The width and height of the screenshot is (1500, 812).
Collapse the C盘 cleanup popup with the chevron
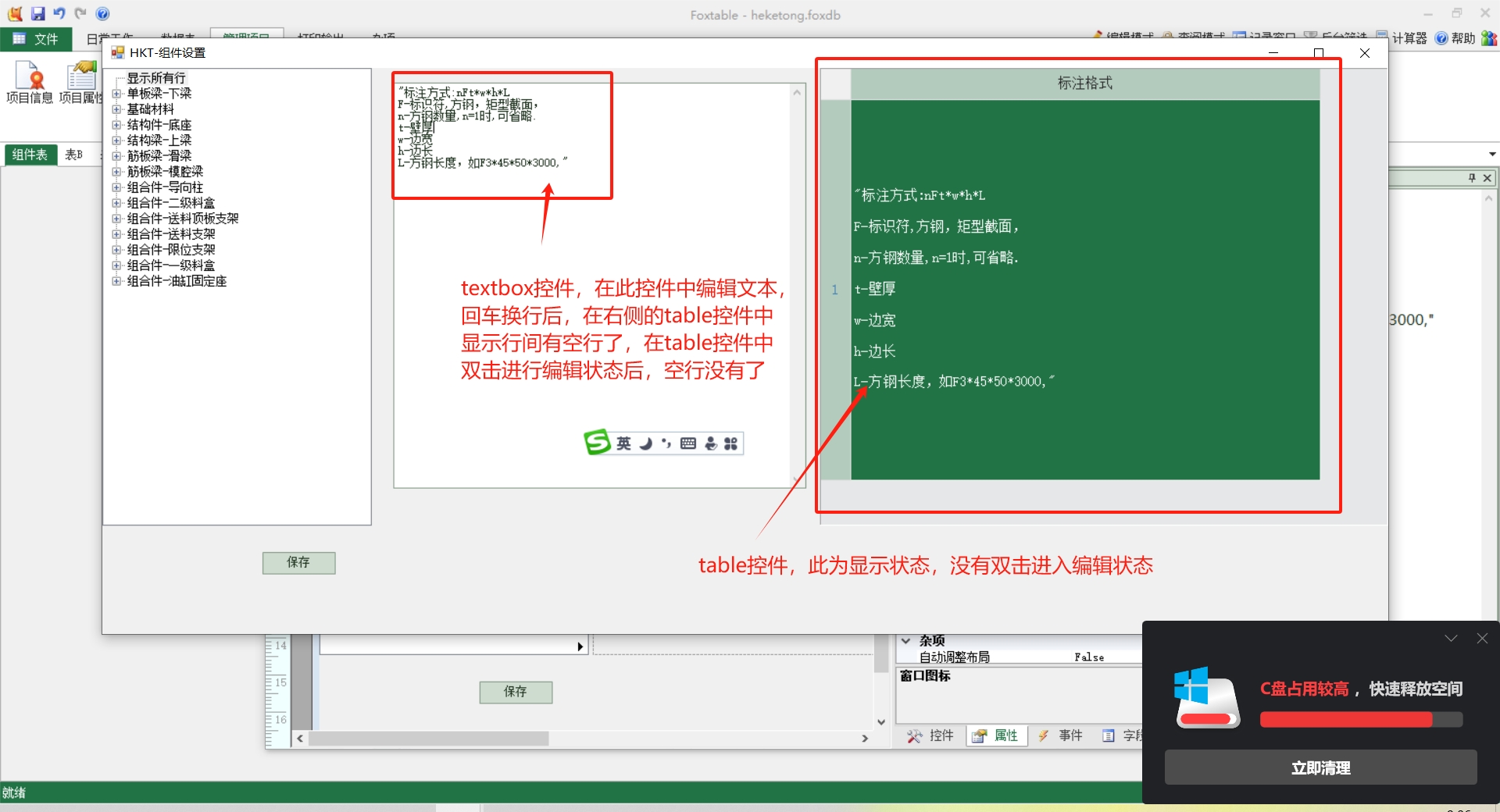point(1451,639)
